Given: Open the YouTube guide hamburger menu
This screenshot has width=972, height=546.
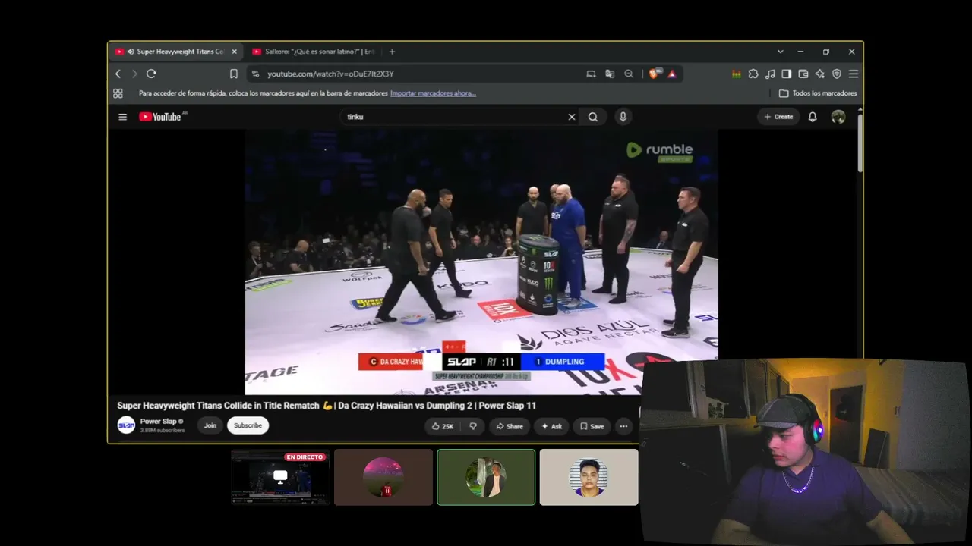Looking at the screenshot, I should click(x=122, y=117).
